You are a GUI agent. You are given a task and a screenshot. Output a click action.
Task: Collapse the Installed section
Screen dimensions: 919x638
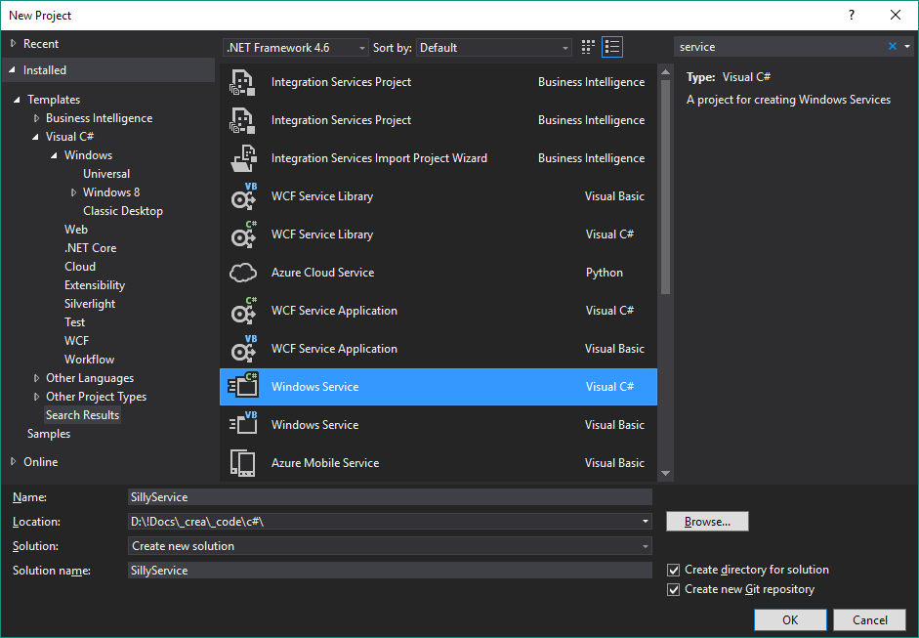[x=13, y=69]
